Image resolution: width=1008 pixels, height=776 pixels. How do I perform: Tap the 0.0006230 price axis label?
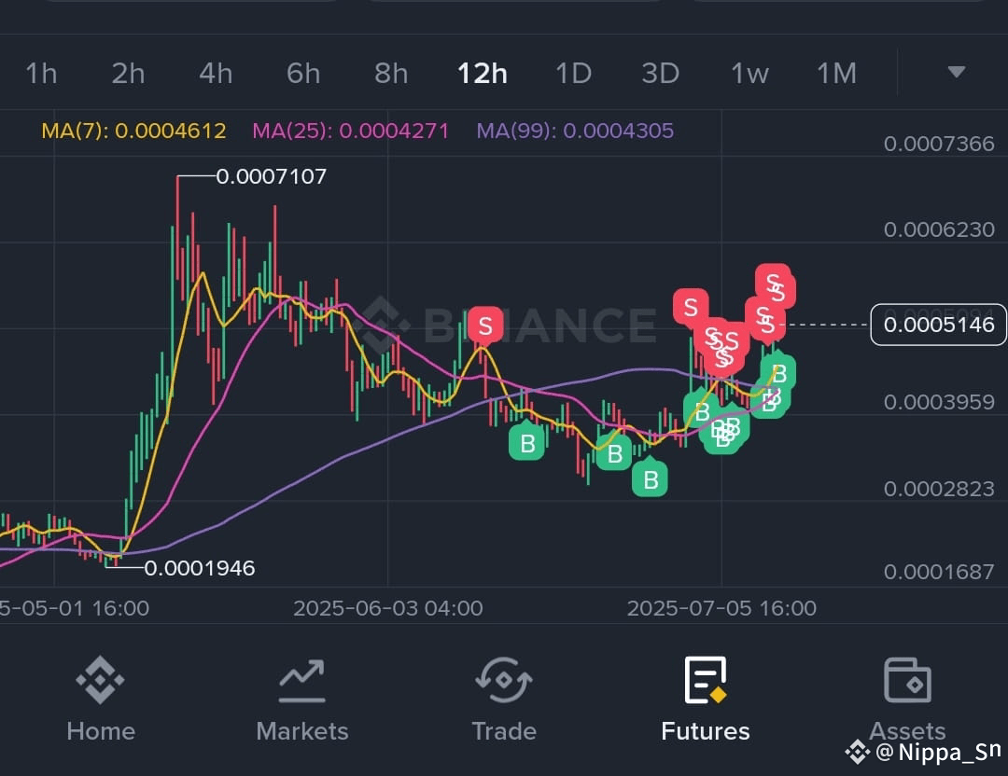[x=939, y=229]
